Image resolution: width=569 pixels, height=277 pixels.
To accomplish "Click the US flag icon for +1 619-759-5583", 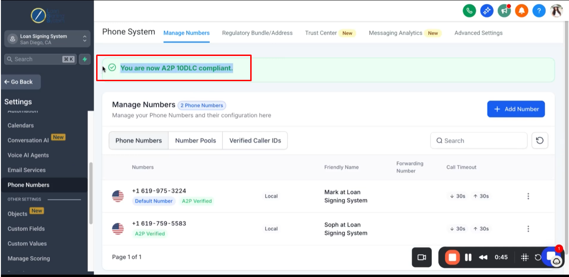I will (x=118, y=228).
